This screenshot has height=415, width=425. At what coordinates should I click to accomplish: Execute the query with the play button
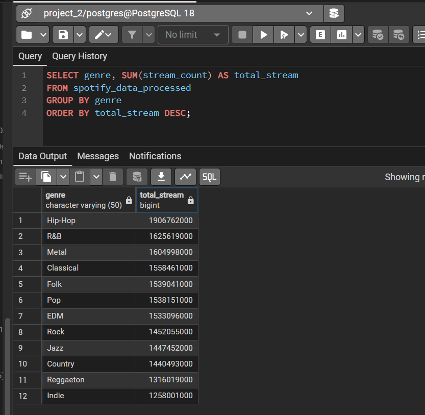(x=263, y=35)
